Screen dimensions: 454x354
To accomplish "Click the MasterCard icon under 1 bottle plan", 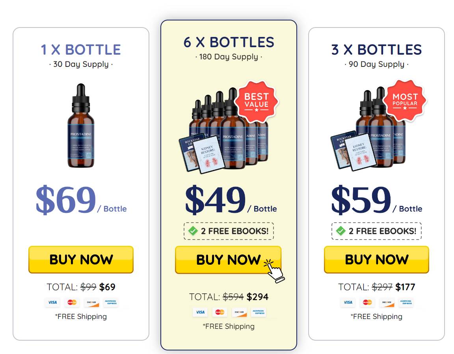I will (71, 302).
